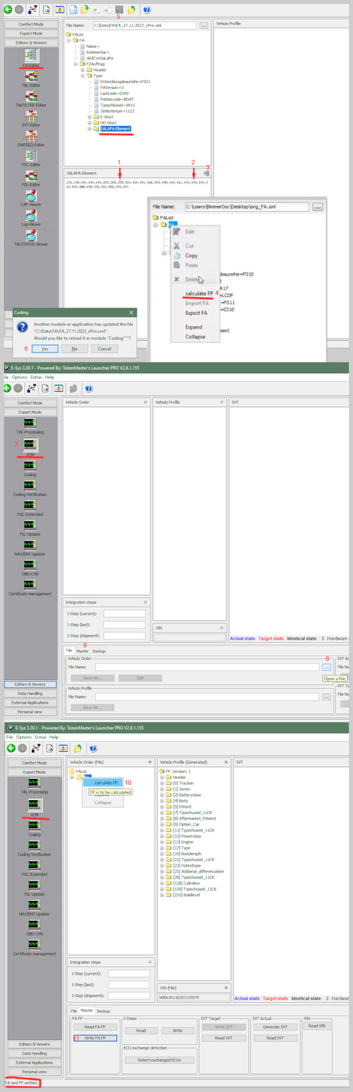This screenshot has height=1092, width=353.
Task: Open the TAL-Editor icon
Action: (31, 76)
